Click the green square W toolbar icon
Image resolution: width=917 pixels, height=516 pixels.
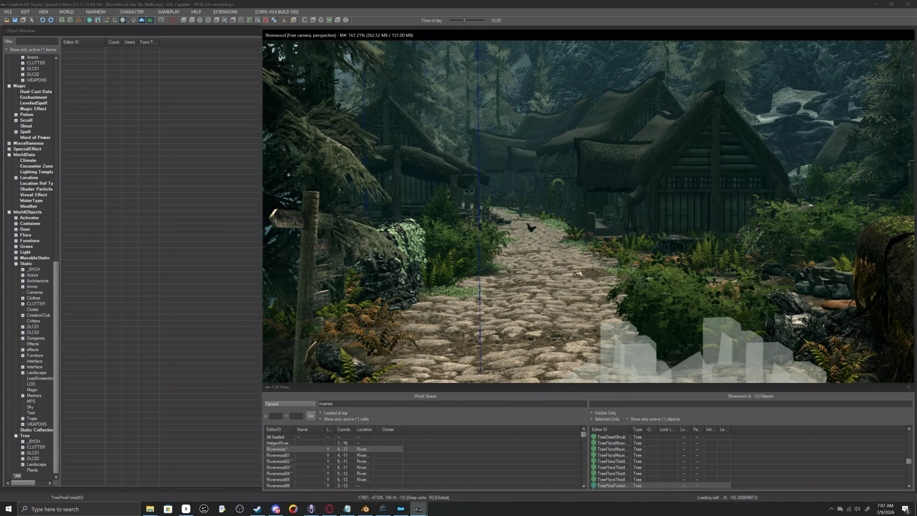click(x=329, y=20)
